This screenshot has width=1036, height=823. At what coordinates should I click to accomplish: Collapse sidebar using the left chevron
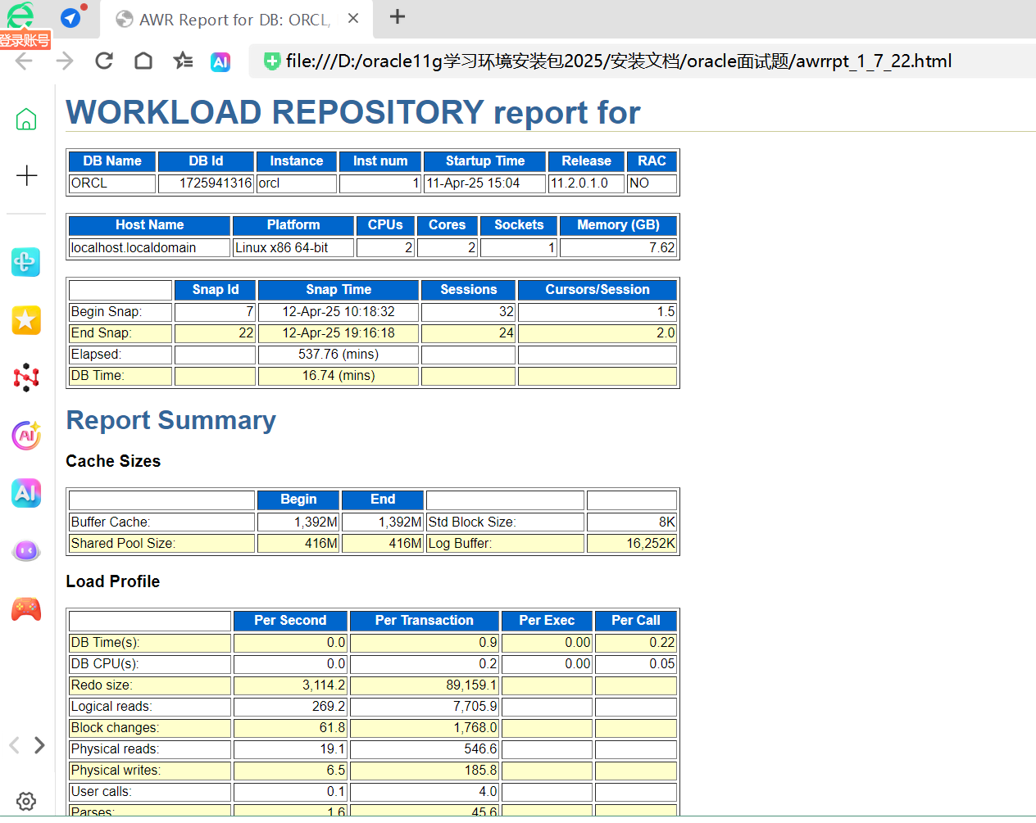click(x=13, y=745)
